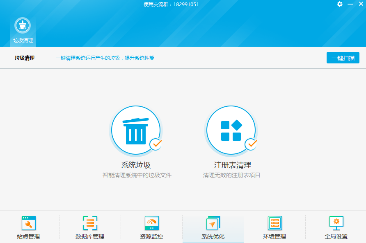The width and height of the screenshot is (366, 243).
Task: Select the 注册表清理 blocks icon
Action: [231, 130]
